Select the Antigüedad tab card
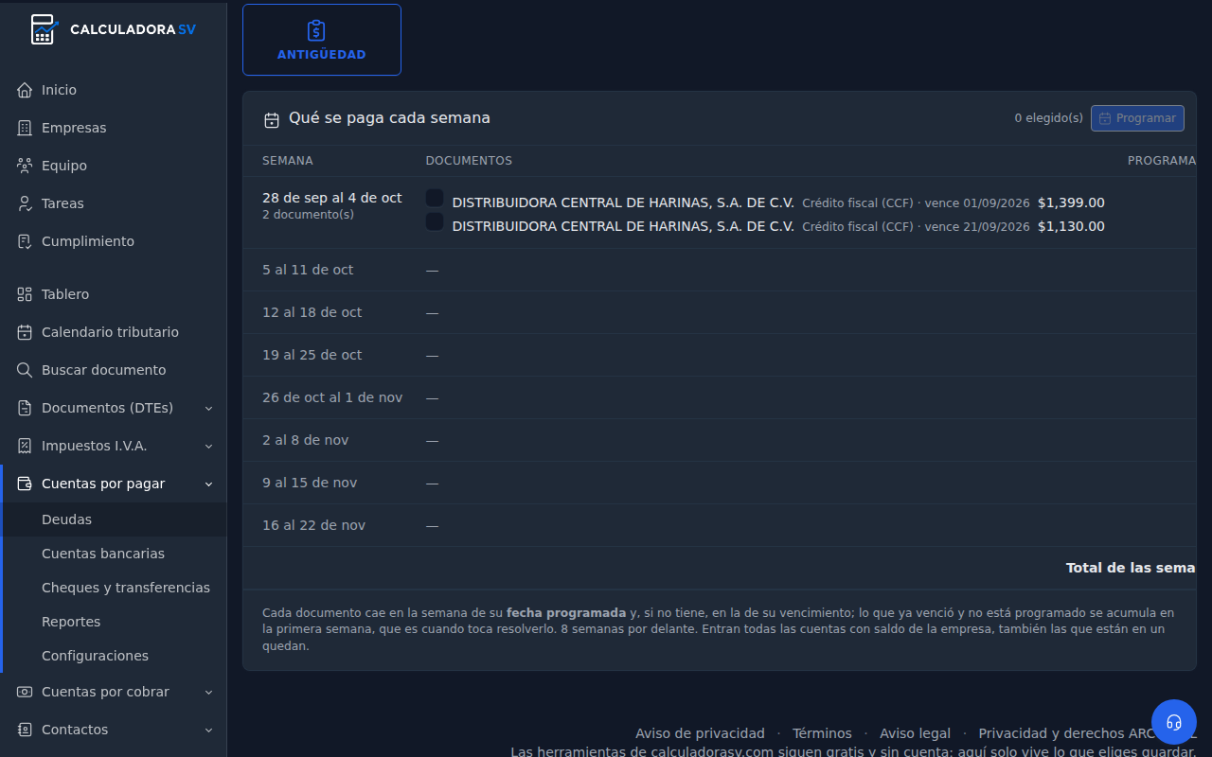Image resolution: width=1212 pixels, height=757 pixels. 322,40
